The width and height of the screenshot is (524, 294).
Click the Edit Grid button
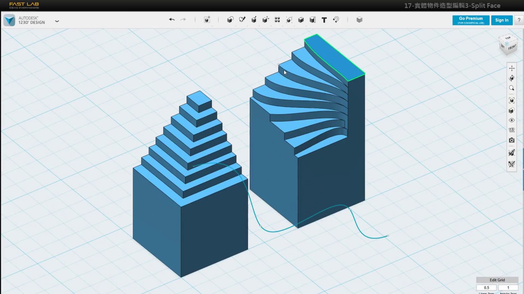point(497,280)
